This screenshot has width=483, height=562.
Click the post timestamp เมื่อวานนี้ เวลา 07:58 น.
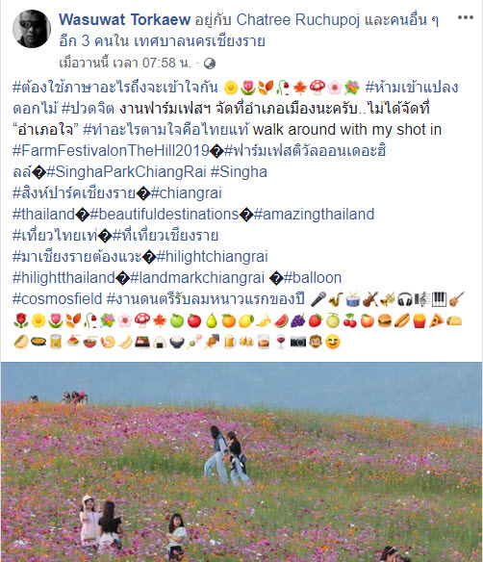125,64
